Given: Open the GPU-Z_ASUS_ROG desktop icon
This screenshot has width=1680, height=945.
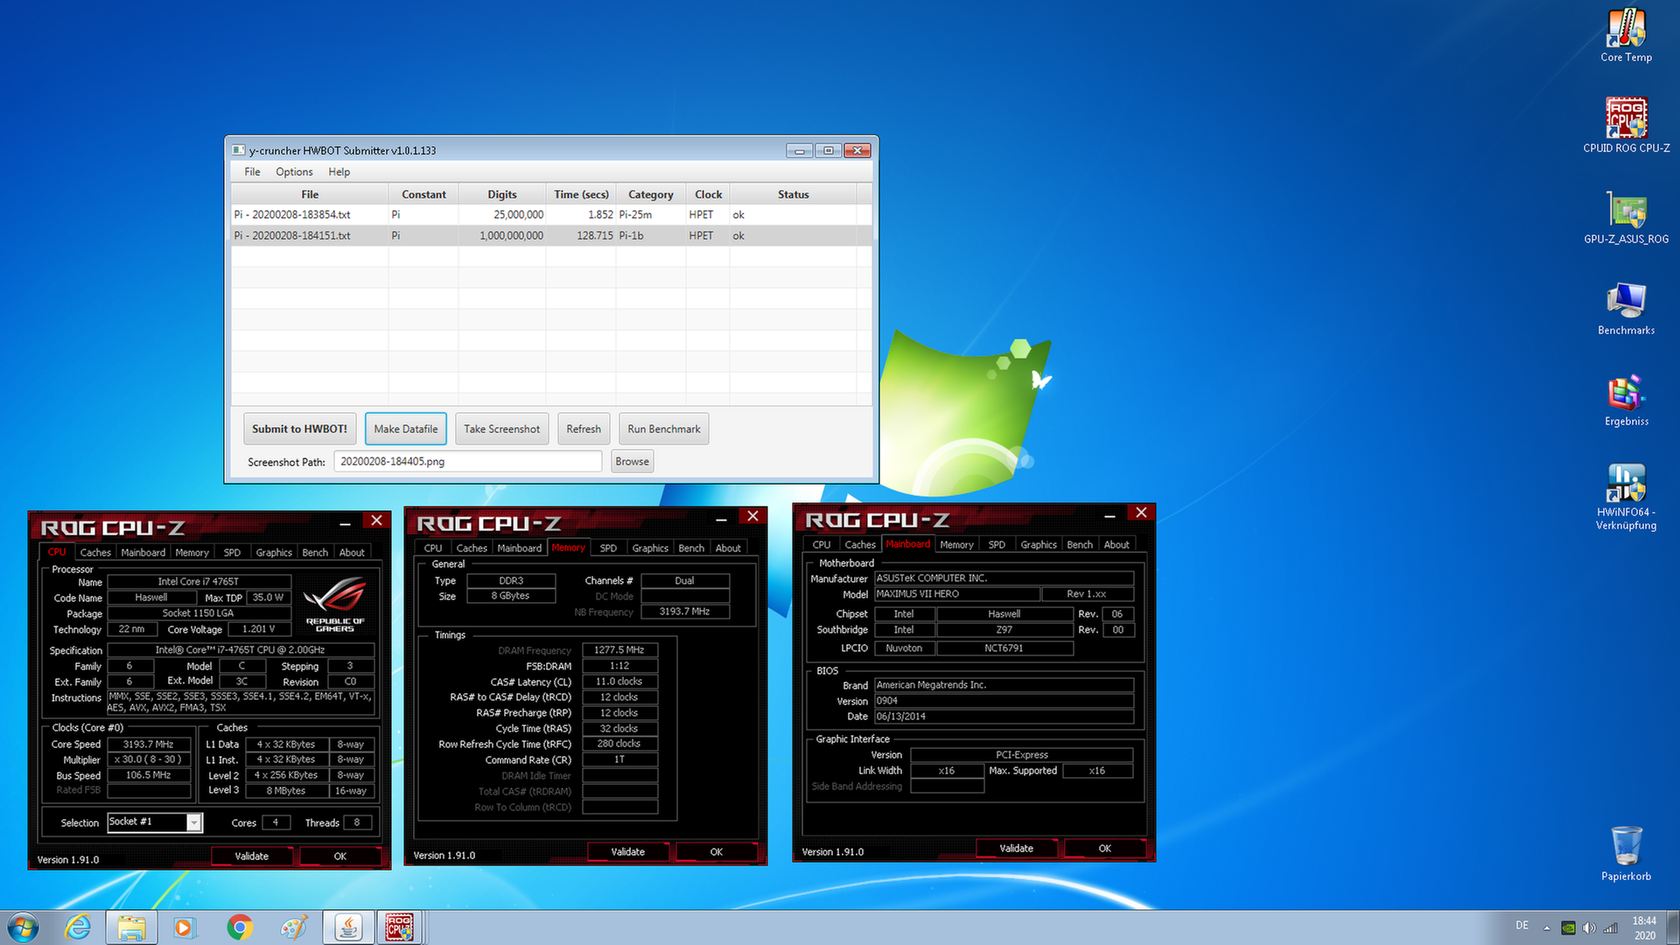Looking at the screenshot, I should click(1626, 217).
